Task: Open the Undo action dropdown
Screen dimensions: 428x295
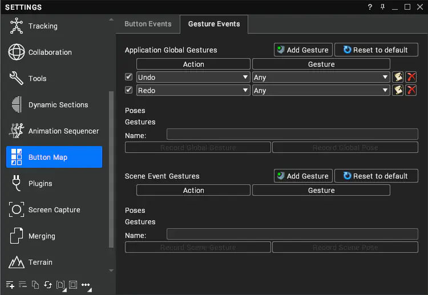Action: click(193, 77)
